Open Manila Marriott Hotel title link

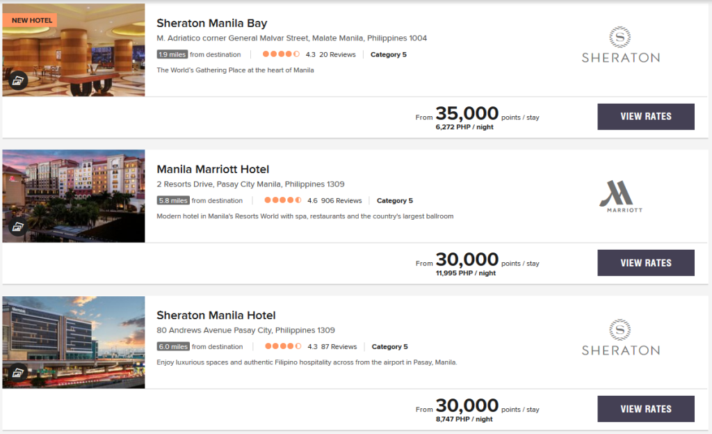pos(213,170)
